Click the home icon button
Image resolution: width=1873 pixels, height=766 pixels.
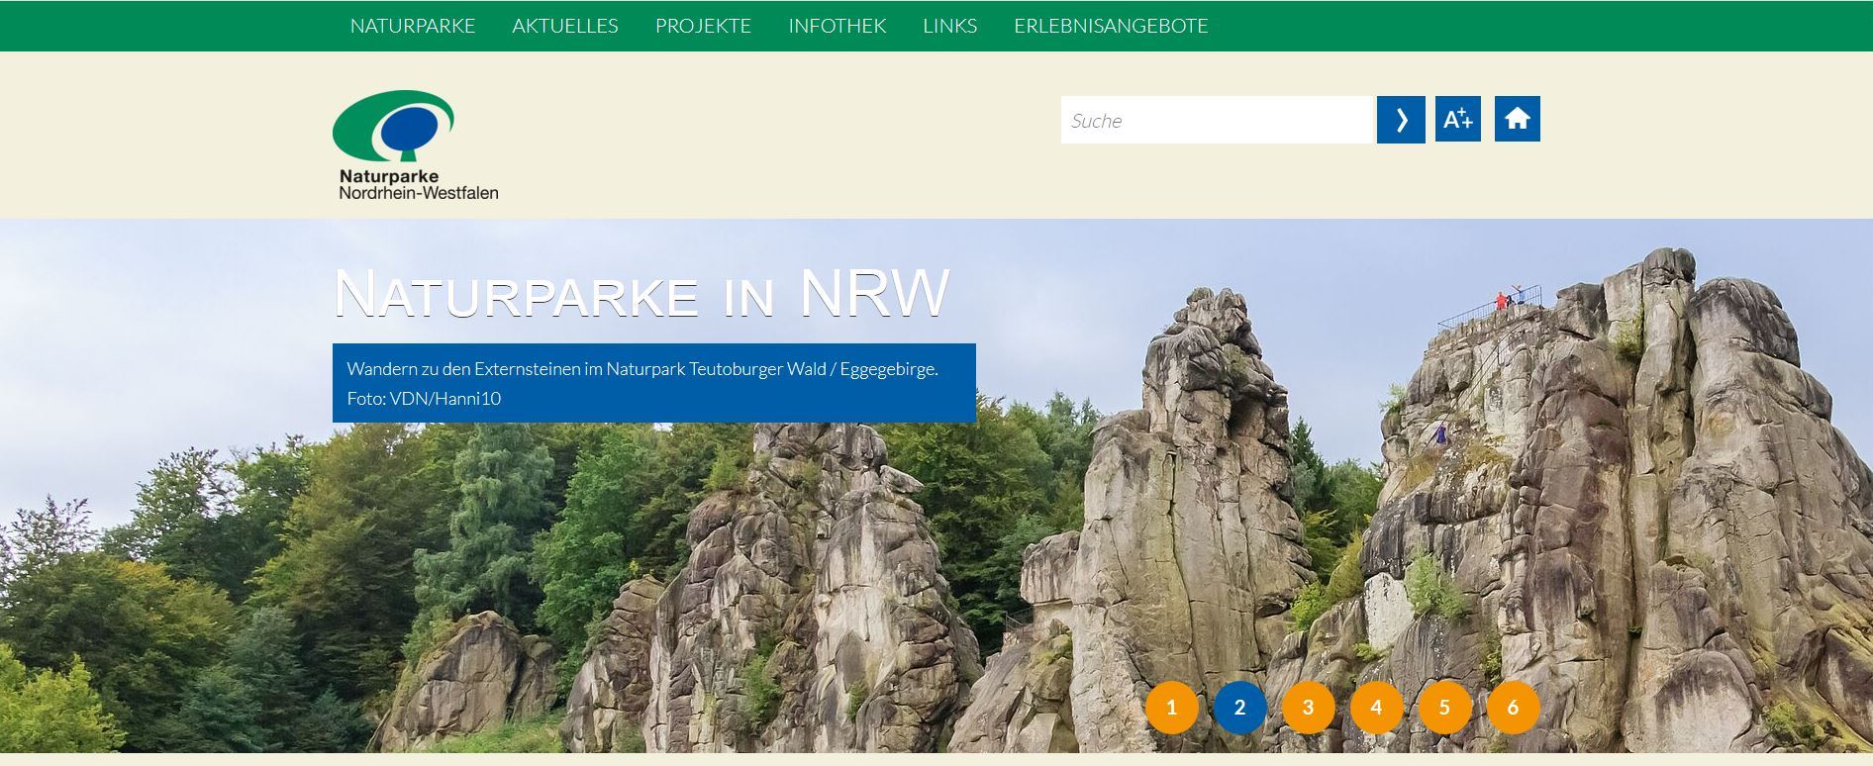pyautogui.click(x=1517, y=120)
